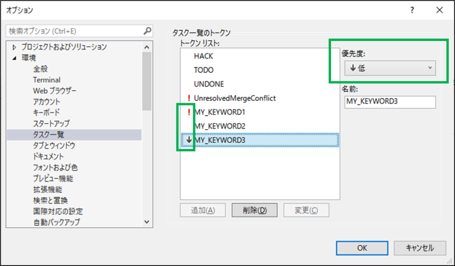Click the help question mark icon
This screenshot has height=266, width=455.
(412, 10)
